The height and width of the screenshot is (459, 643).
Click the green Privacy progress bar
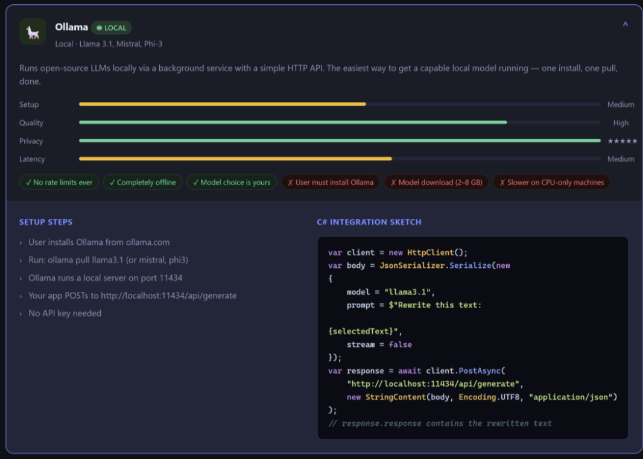340,141
